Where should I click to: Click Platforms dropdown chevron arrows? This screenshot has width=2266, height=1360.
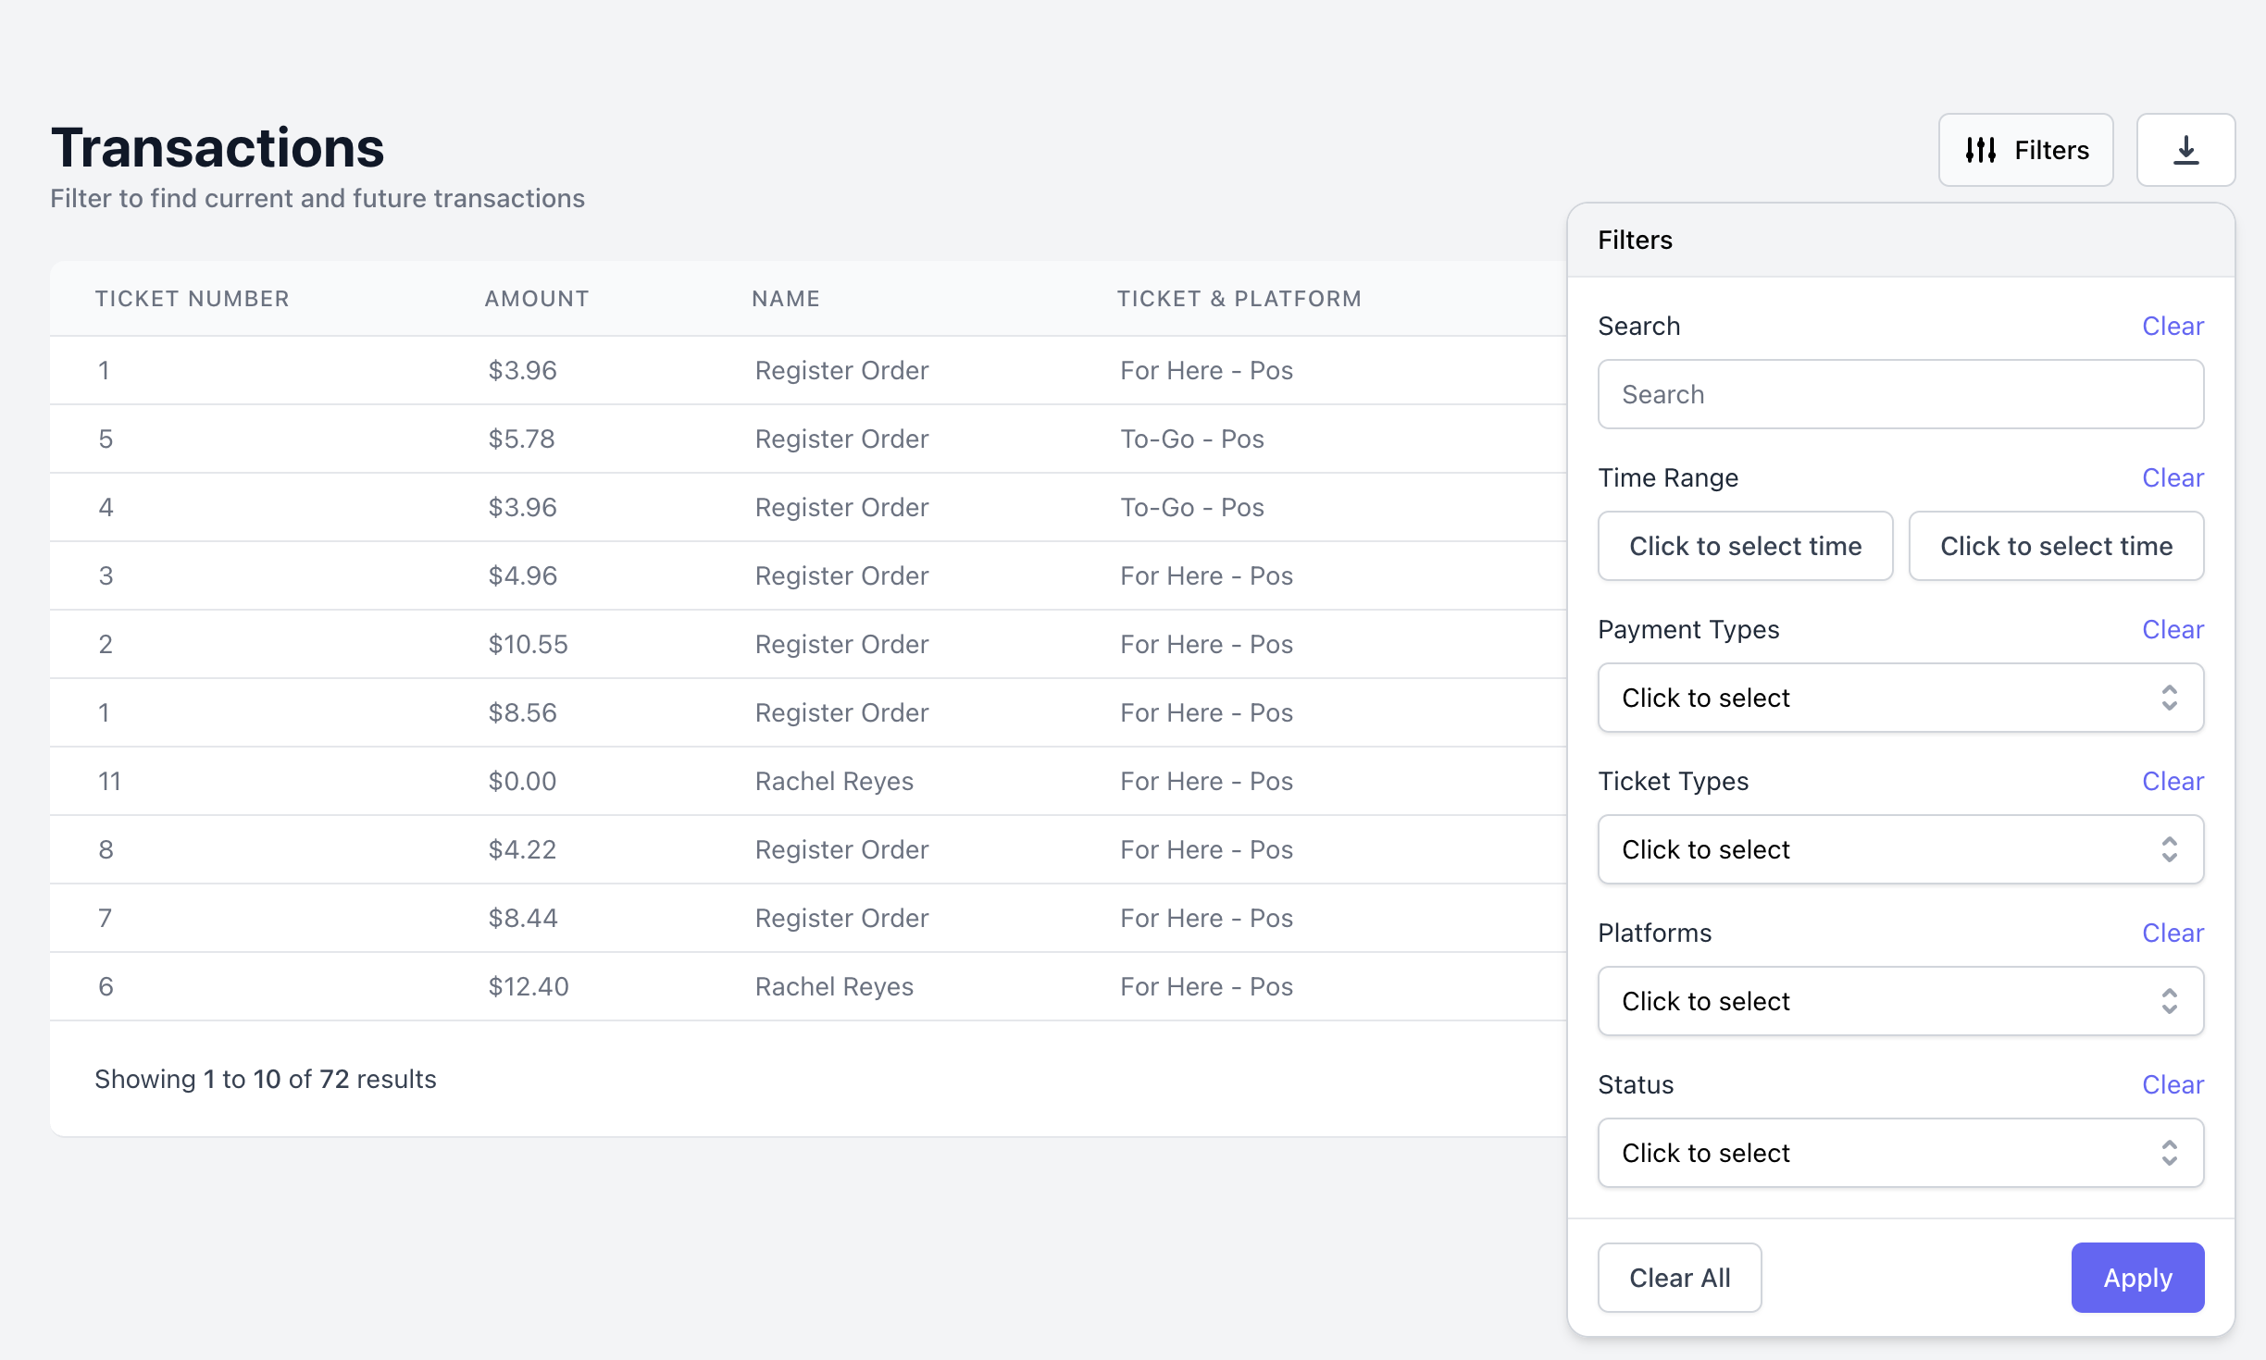(x=2169, y=1001)
